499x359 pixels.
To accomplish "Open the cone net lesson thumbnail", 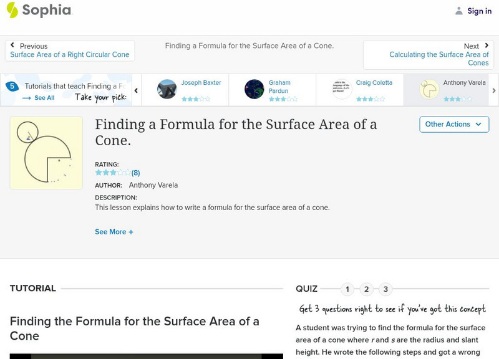I will pos(46,153).
